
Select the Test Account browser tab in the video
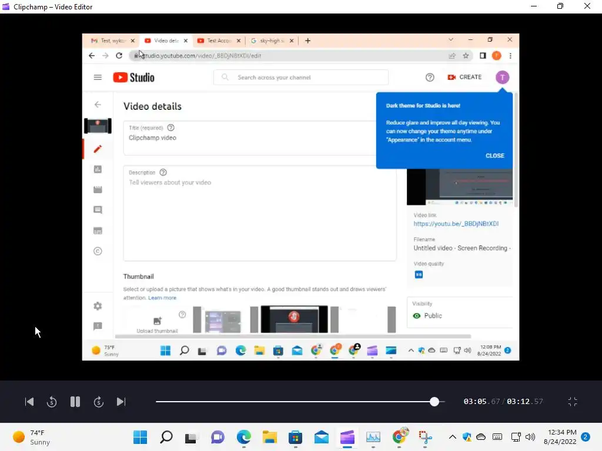219,41
